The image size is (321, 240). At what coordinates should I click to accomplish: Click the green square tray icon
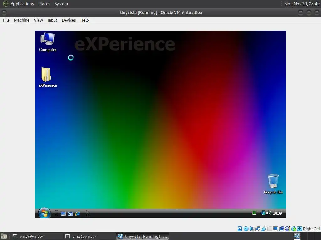[x=254, y=213]
